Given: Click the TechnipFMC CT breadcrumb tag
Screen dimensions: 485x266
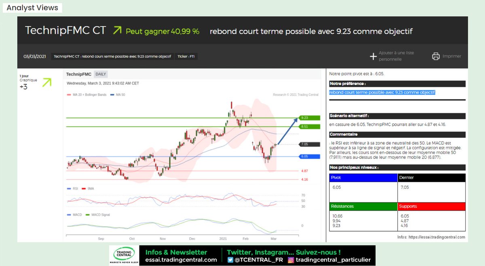Looking at the screenshot, I should point(112,56).
